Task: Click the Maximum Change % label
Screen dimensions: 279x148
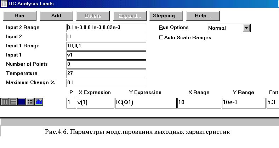Action: [x=30, y=83]
